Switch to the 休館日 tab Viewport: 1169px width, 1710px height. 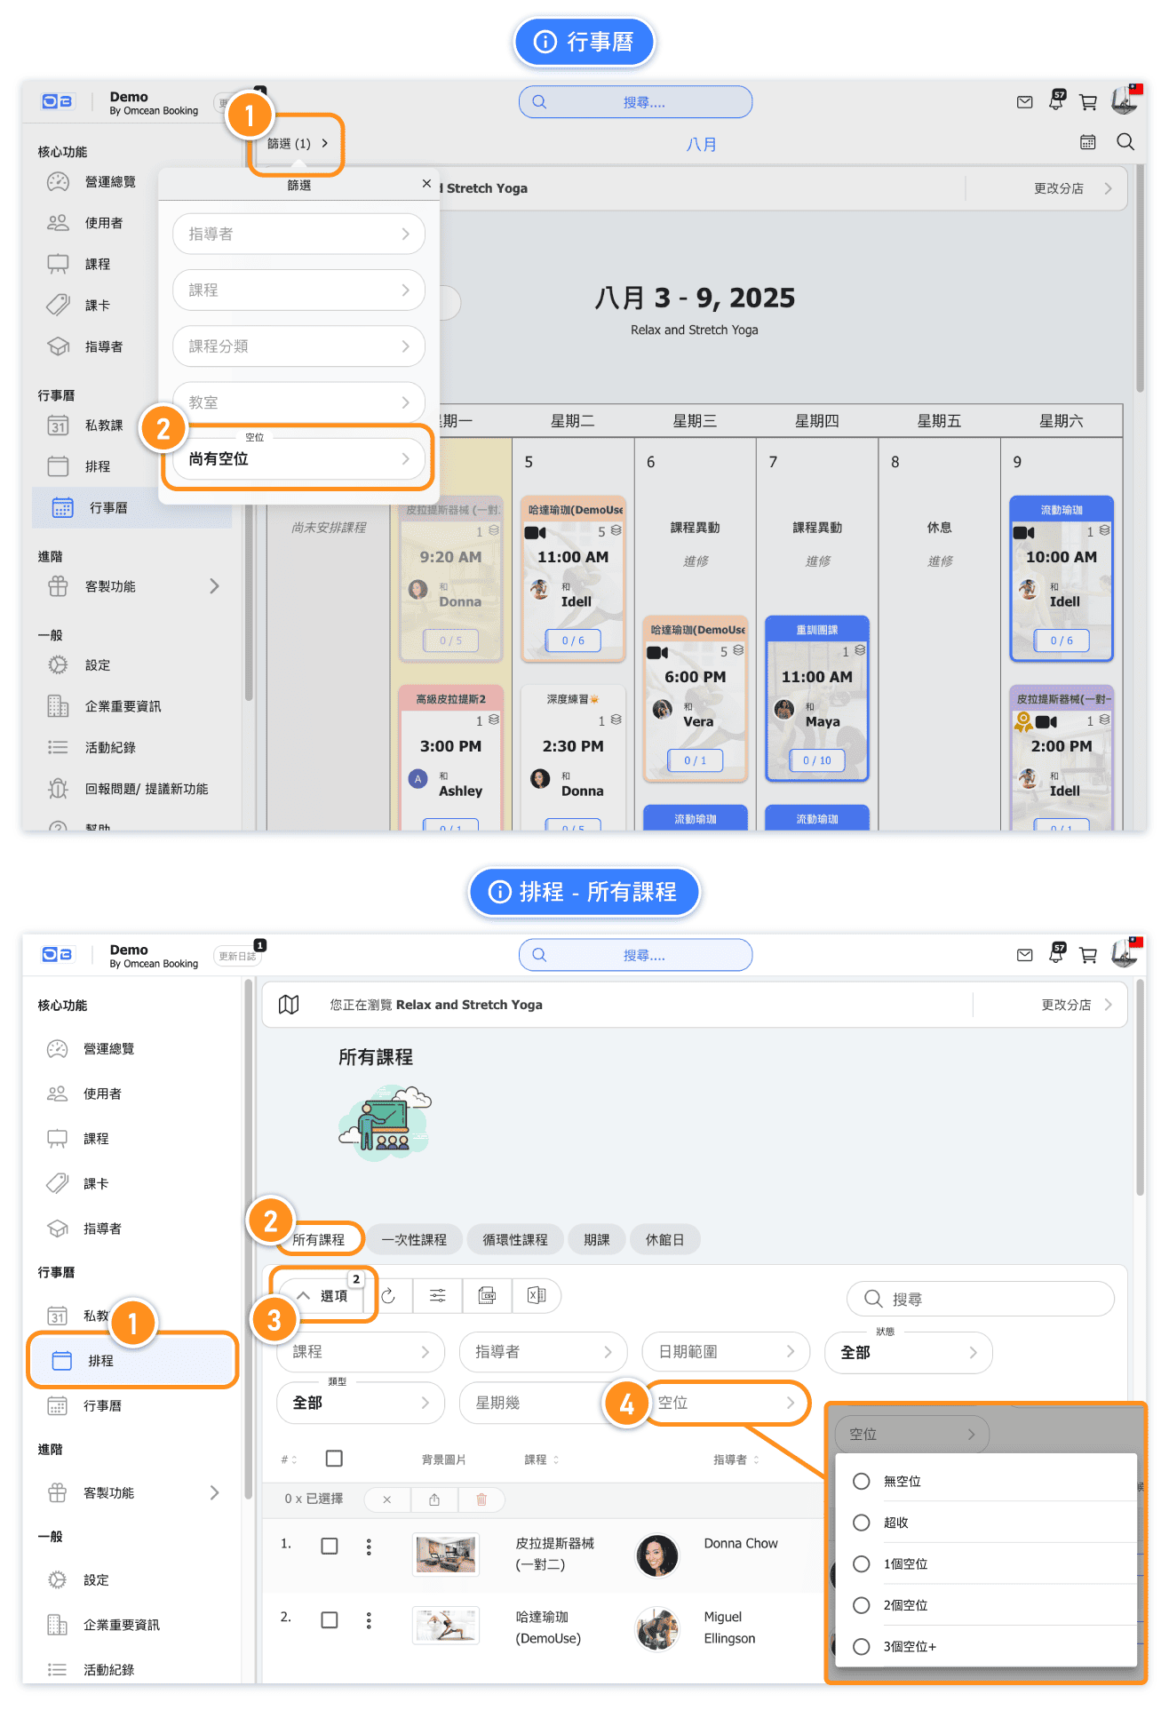click(x=664, y=1240)
